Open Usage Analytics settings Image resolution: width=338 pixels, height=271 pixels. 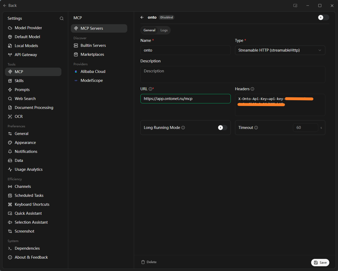[33, 169]
